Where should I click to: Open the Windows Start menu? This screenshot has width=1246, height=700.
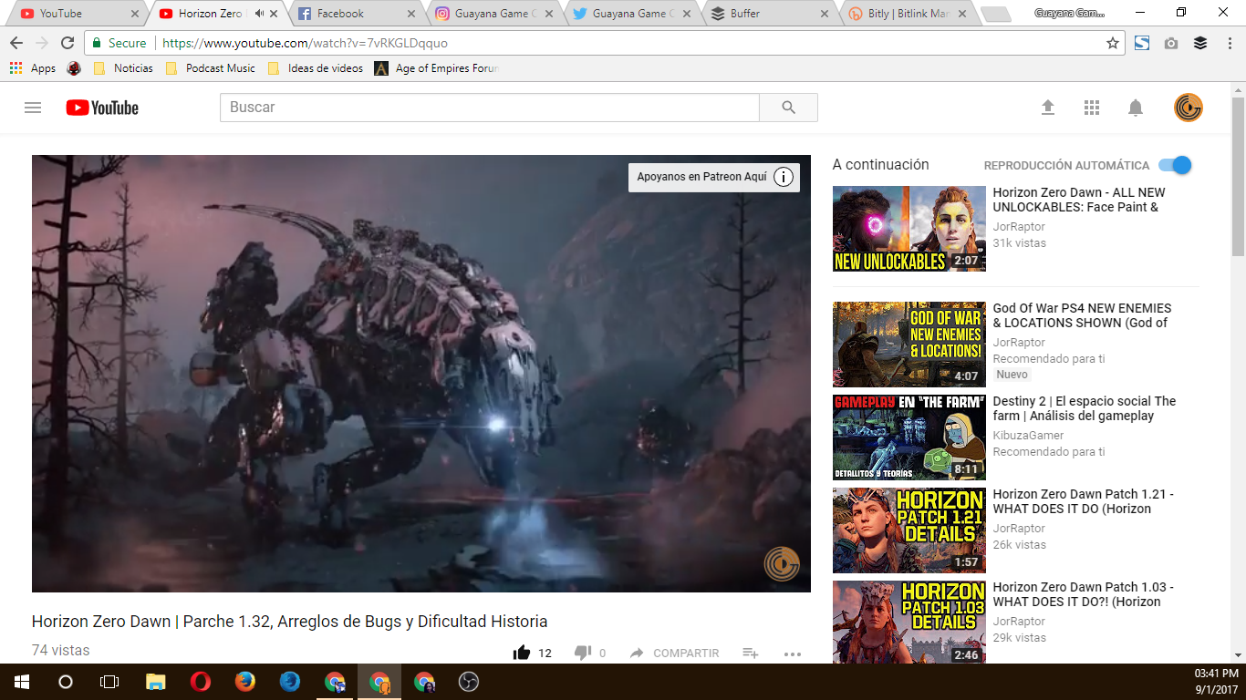(x=21, y=682)
